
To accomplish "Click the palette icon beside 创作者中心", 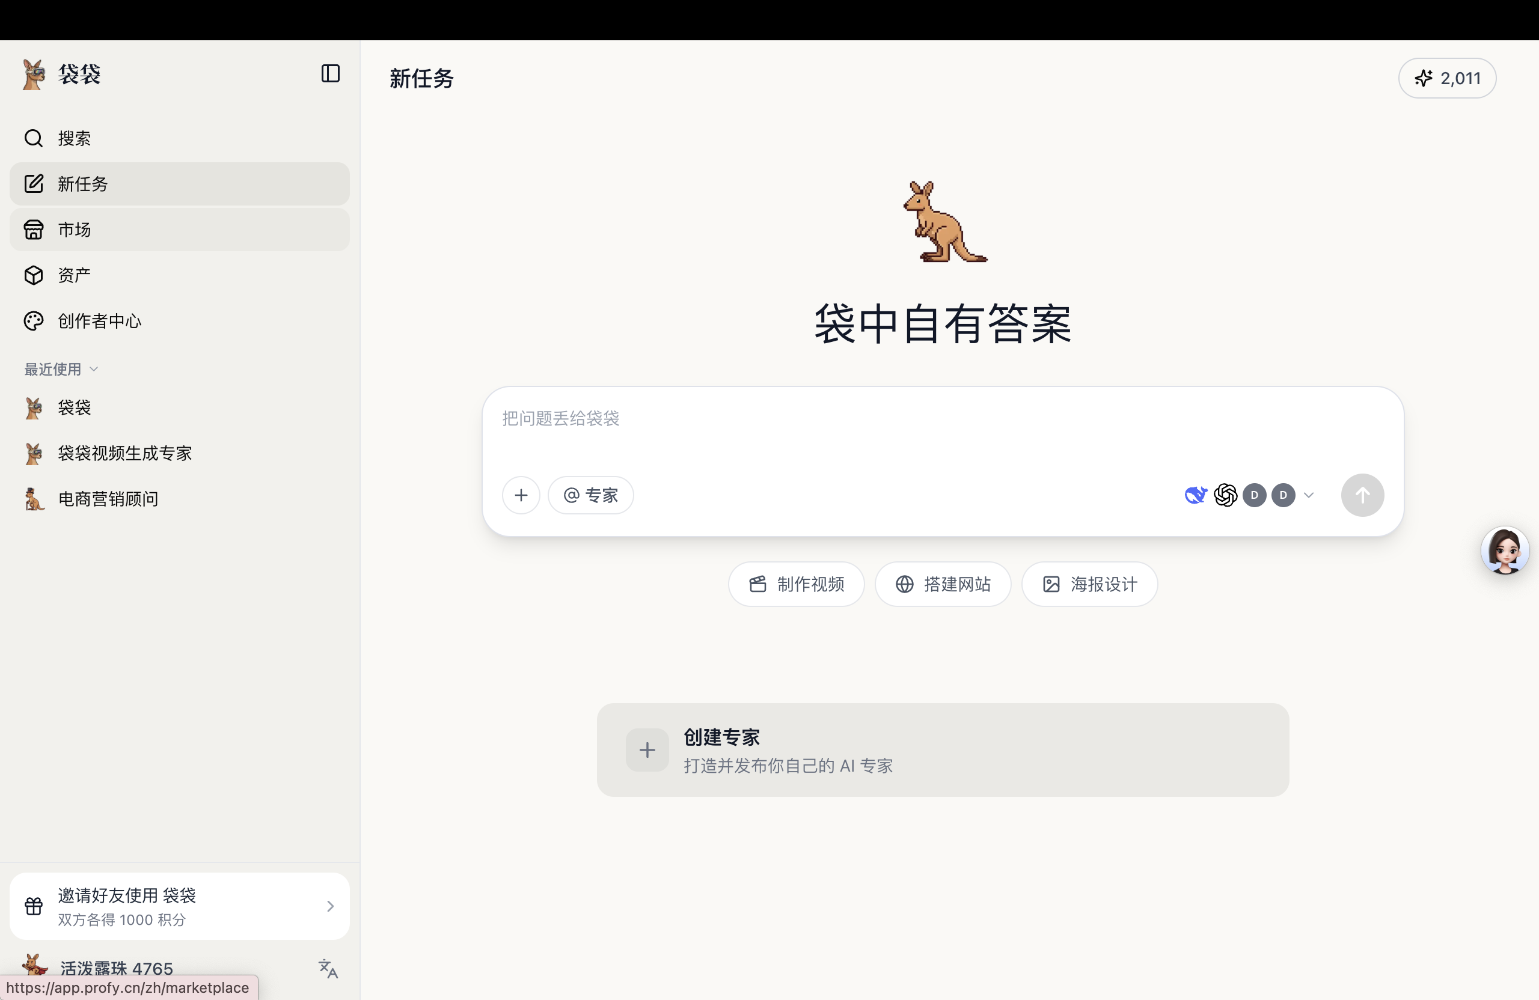I will [x=34, y=322].
